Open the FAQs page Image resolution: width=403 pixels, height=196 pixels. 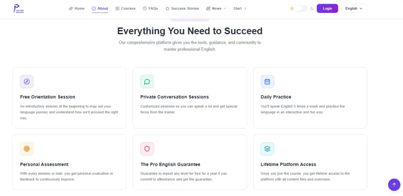click(150, 8)
